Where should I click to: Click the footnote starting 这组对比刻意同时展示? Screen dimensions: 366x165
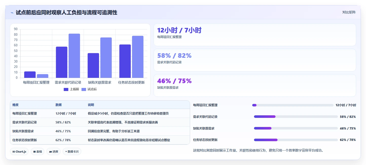coord(258,150)
